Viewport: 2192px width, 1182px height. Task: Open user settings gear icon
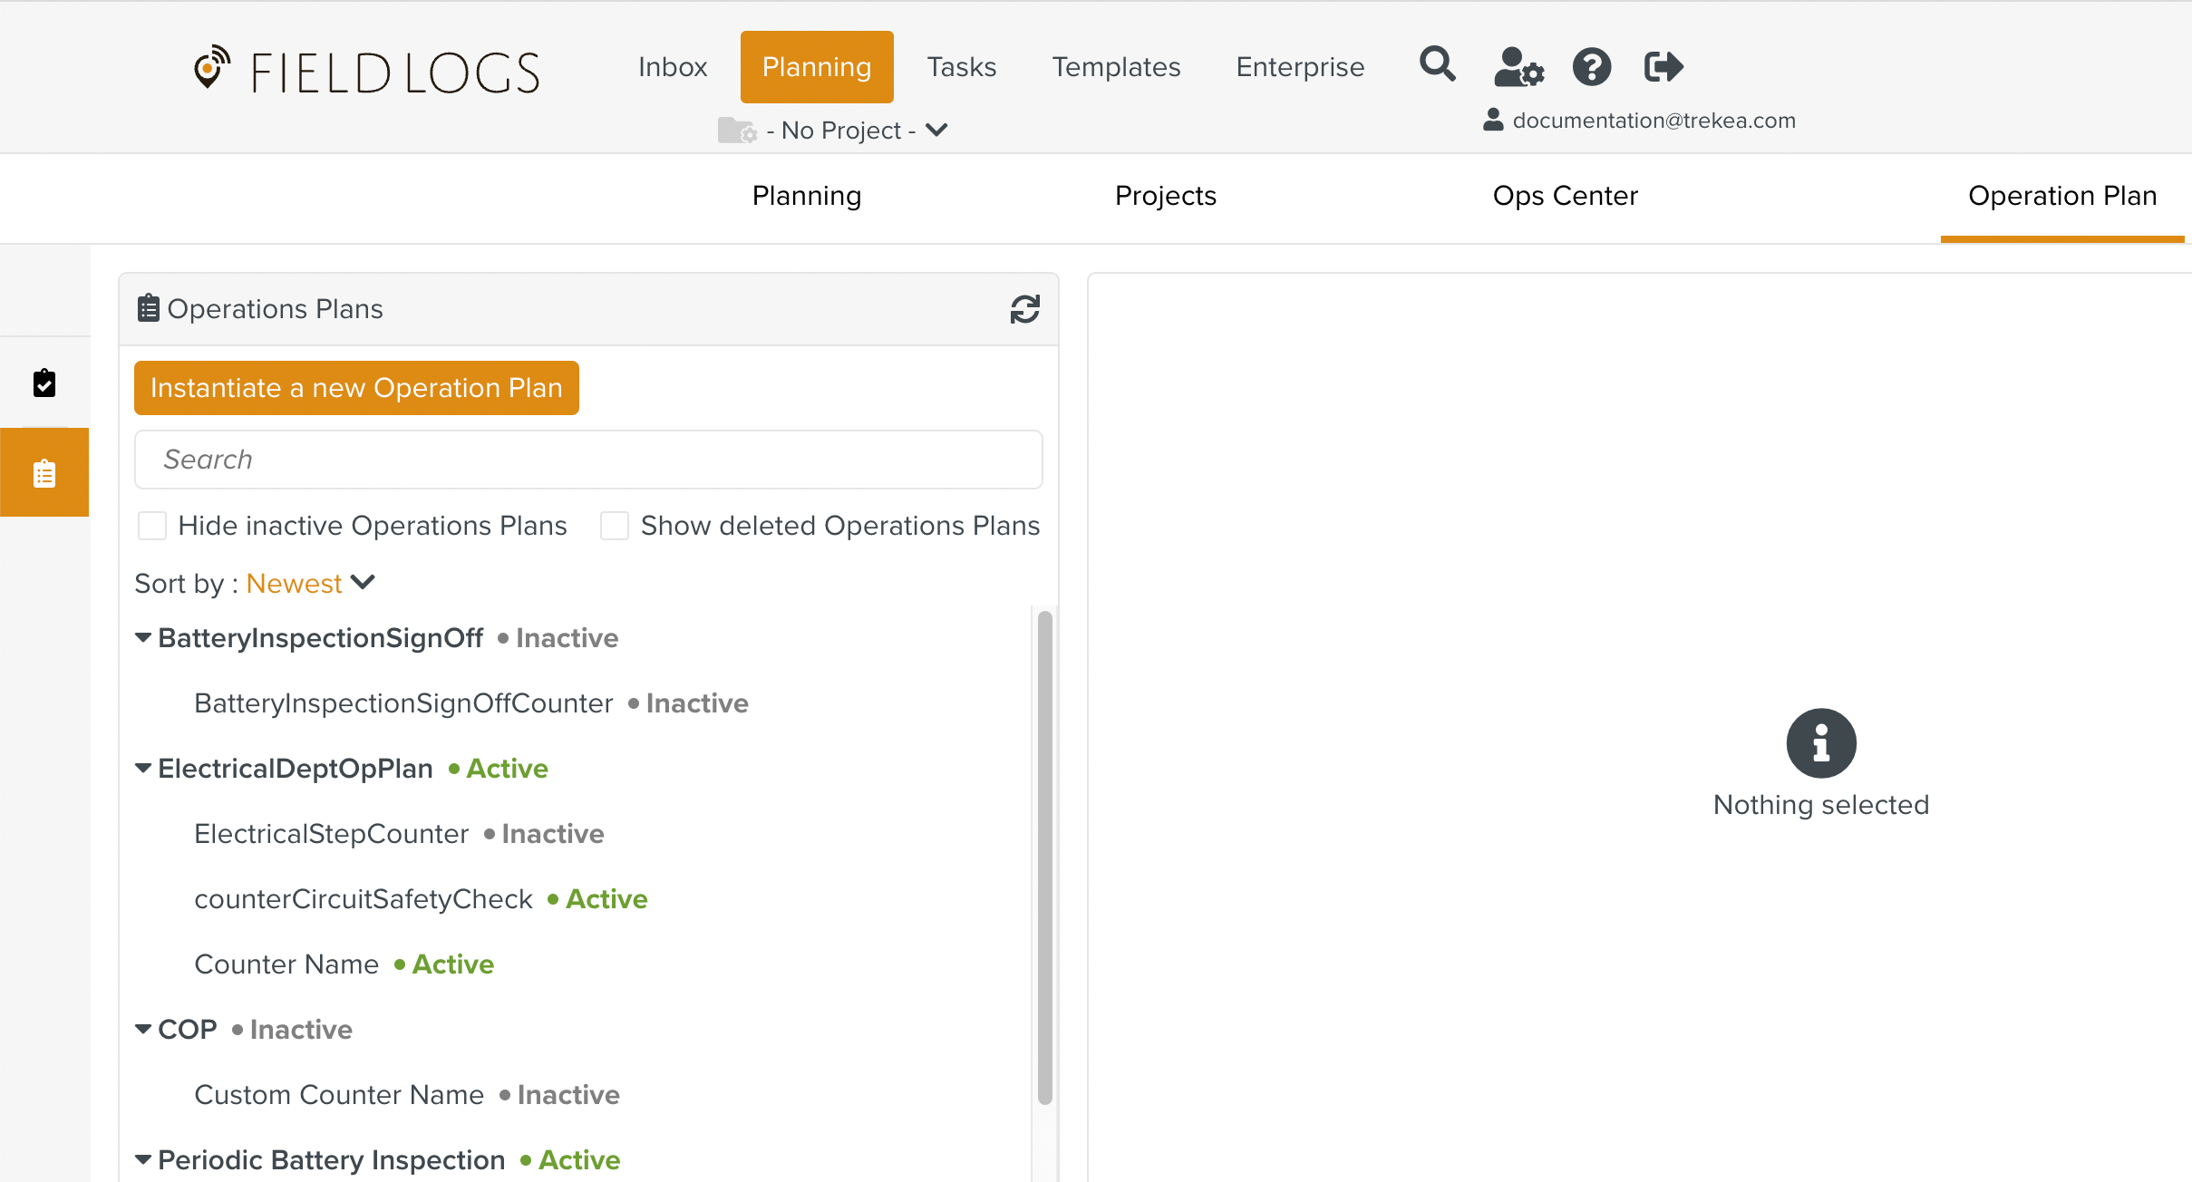click(x=1518, y=67)
